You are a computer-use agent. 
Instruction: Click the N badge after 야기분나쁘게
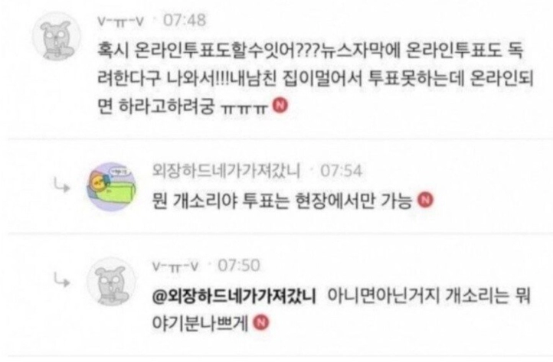[x=261, y=322]
